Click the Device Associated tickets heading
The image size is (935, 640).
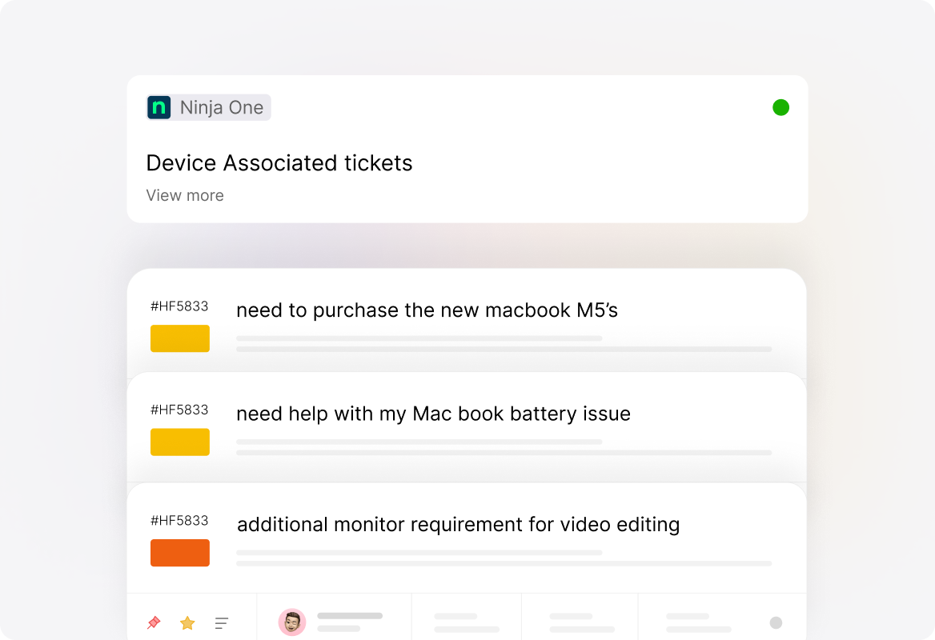pyautogui.click(x=279, y=163)
